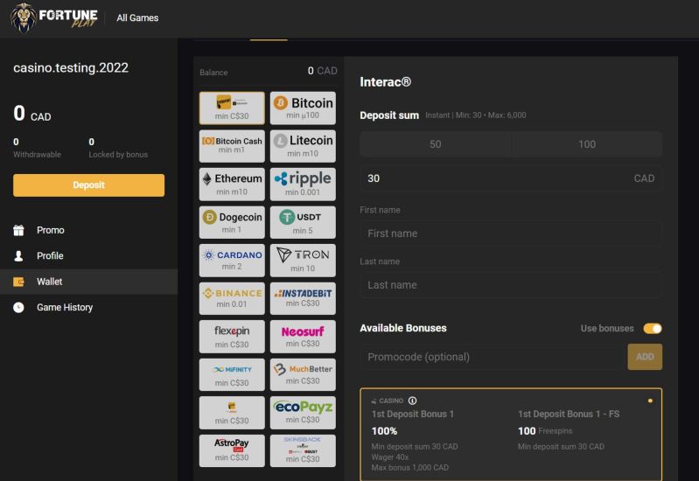Choose the 100 preset deposit amount
Screen dimensions: 699x481
(587, 144)
